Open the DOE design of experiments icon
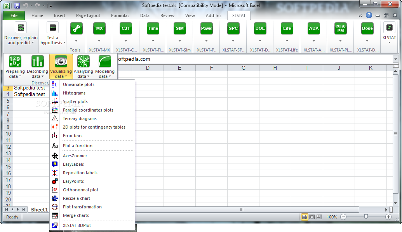The width and height of the screenshot is (402, 232). tap(260, 28)
